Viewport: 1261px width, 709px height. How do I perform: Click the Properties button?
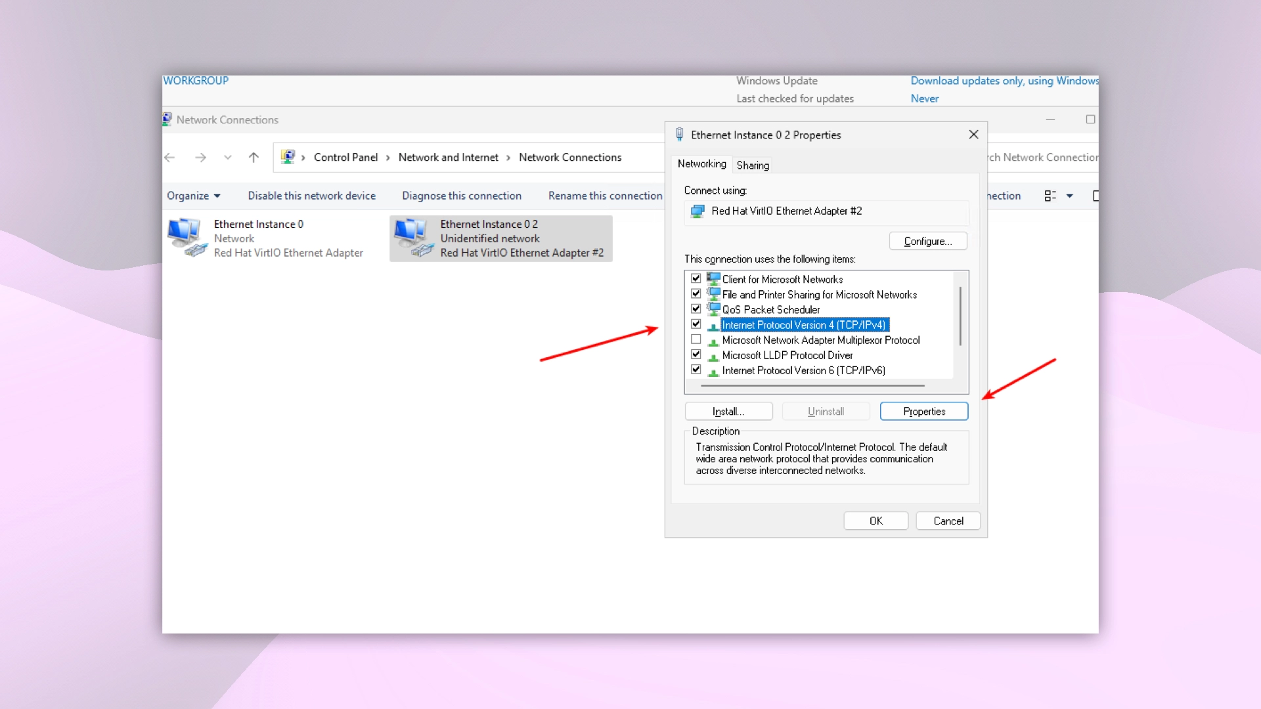(924, 411)
